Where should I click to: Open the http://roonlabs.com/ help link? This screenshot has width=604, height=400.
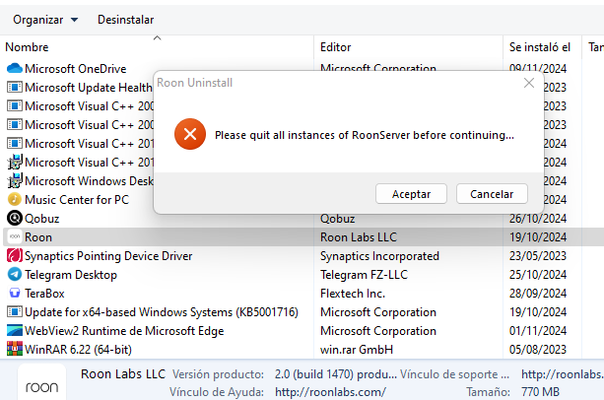[x=330, y=392]
